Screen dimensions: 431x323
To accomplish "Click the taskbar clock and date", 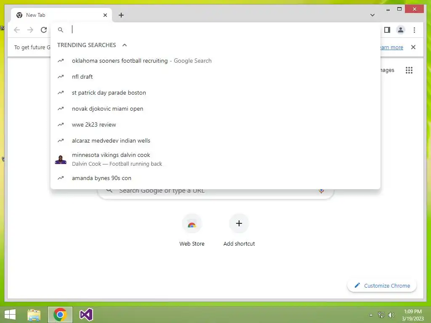I will tap(412, 315).
